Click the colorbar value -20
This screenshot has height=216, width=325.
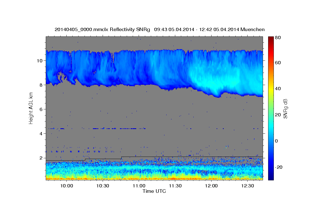(279, 167)
